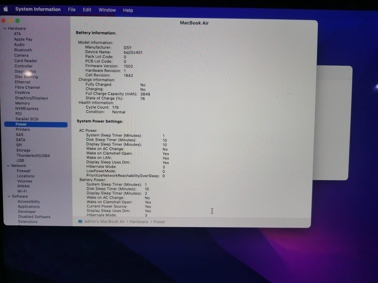Click Power in the path bar

coord(159,222)
